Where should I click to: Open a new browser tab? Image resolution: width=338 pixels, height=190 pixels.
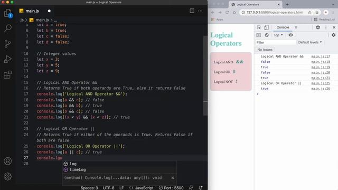pos(287,5)
